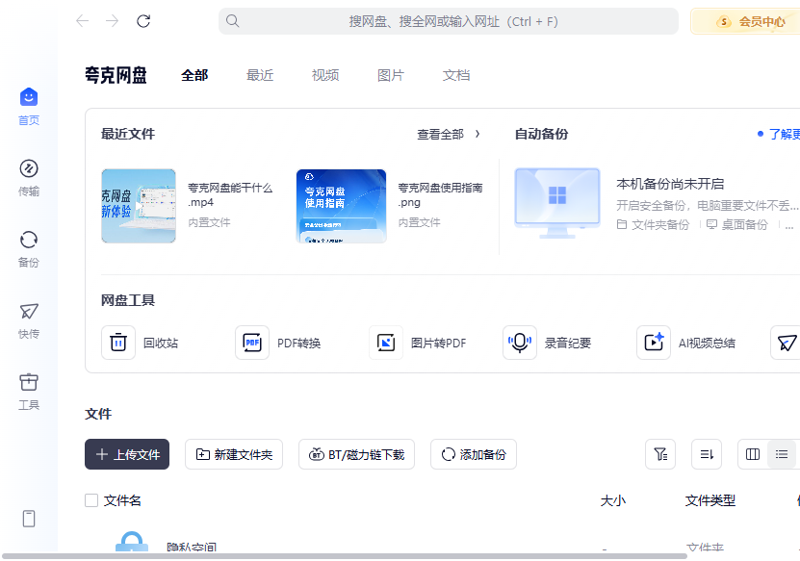Refresh the page with reload icon
Screen dimensions: 800x561
click(143, 21)
